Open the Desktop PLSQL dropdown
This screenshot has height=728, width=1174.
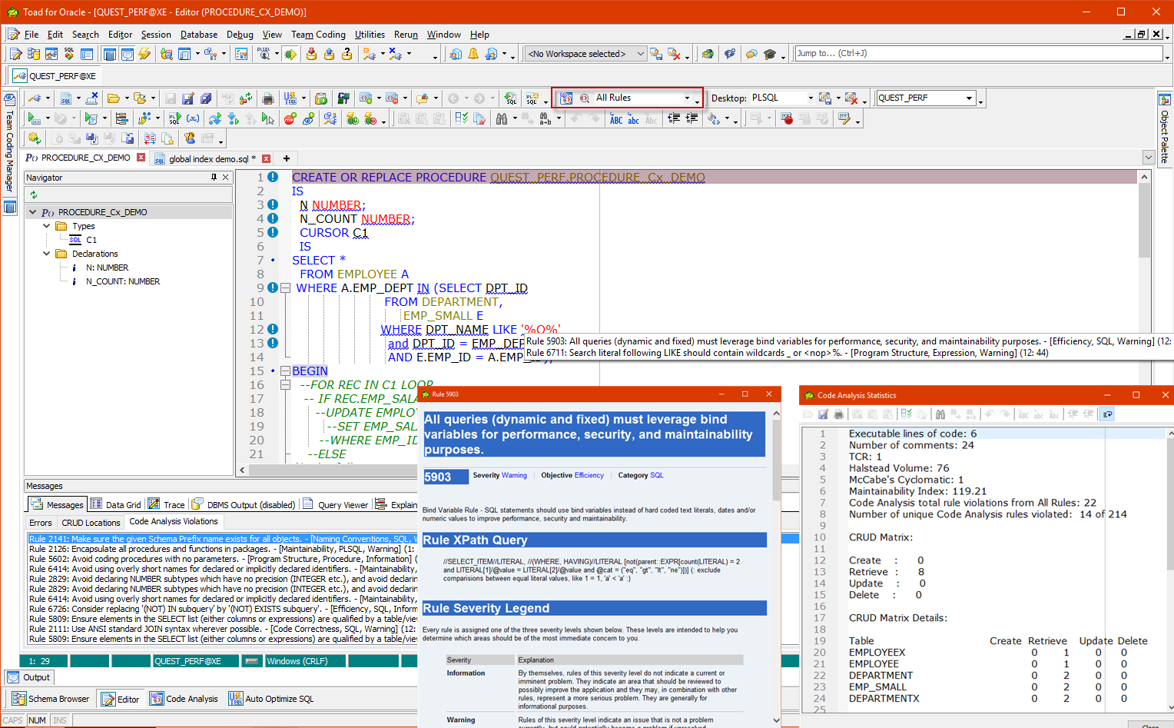point(810,98)
